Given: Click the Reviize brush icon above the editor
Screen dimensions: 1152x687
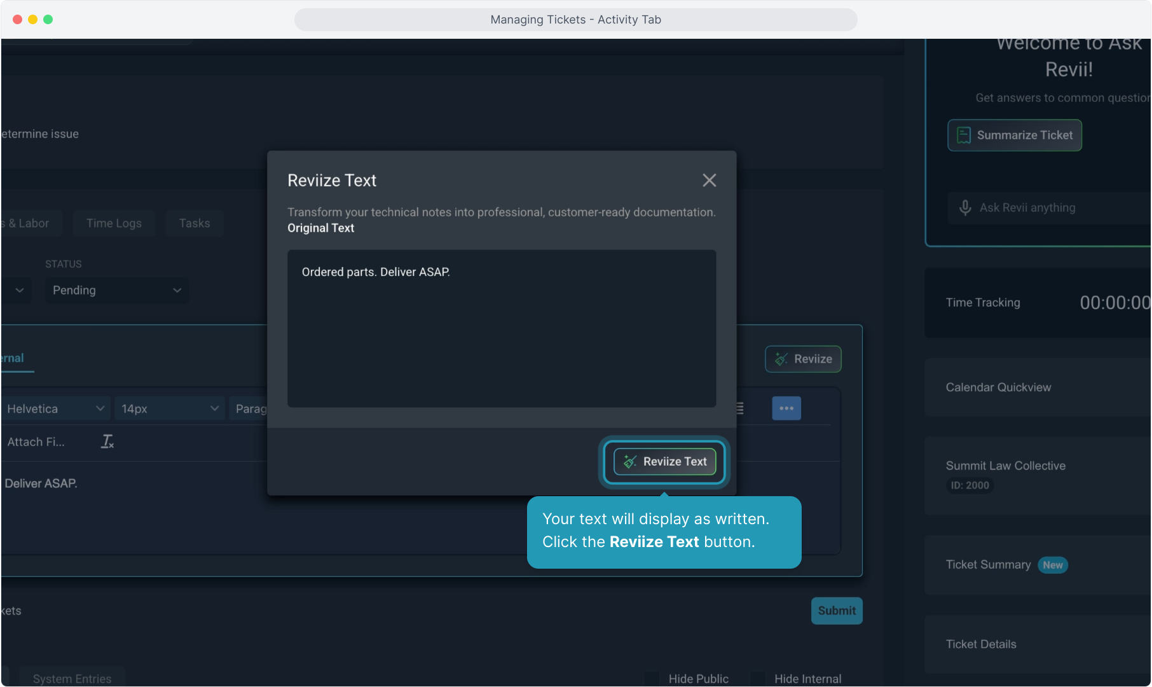Looking at the screenshot, I should coord(781,359).
